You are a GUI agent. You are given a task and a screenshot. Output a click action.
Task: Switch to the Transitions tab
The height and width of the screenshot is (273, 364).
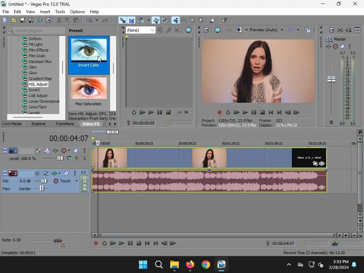65,124
